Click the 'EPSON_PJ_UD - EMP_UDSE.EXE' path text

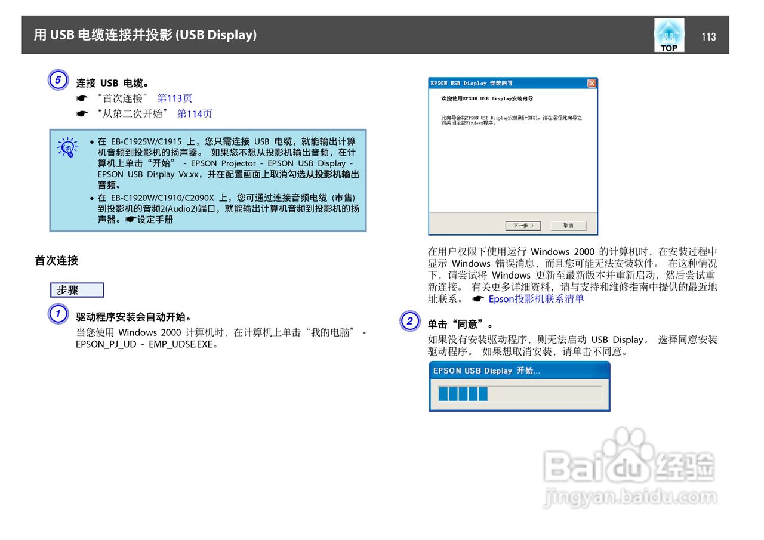[x=146, y=344]
